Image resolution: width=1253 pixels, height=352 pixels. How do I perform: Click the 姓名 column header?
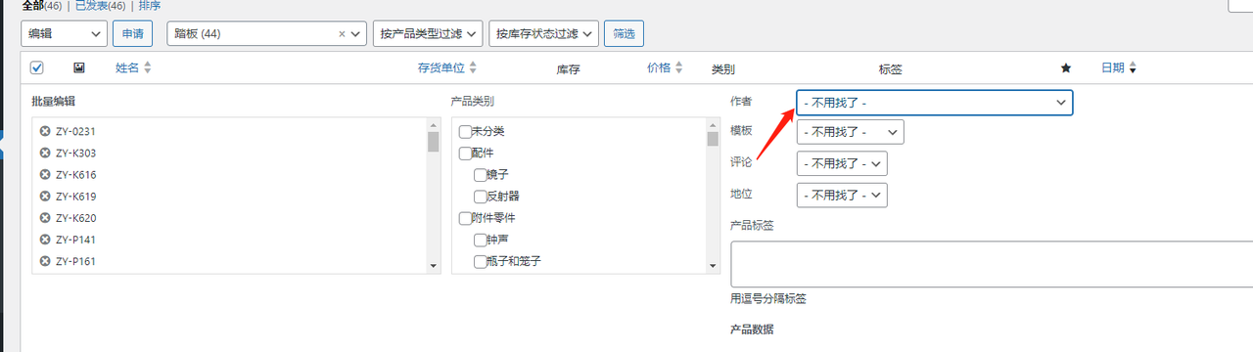tap(127, 68)
